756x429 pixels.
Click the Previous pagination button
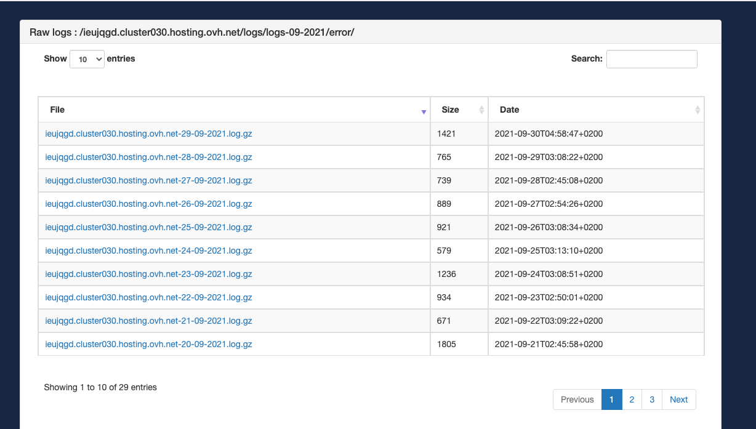click(577, 399)
